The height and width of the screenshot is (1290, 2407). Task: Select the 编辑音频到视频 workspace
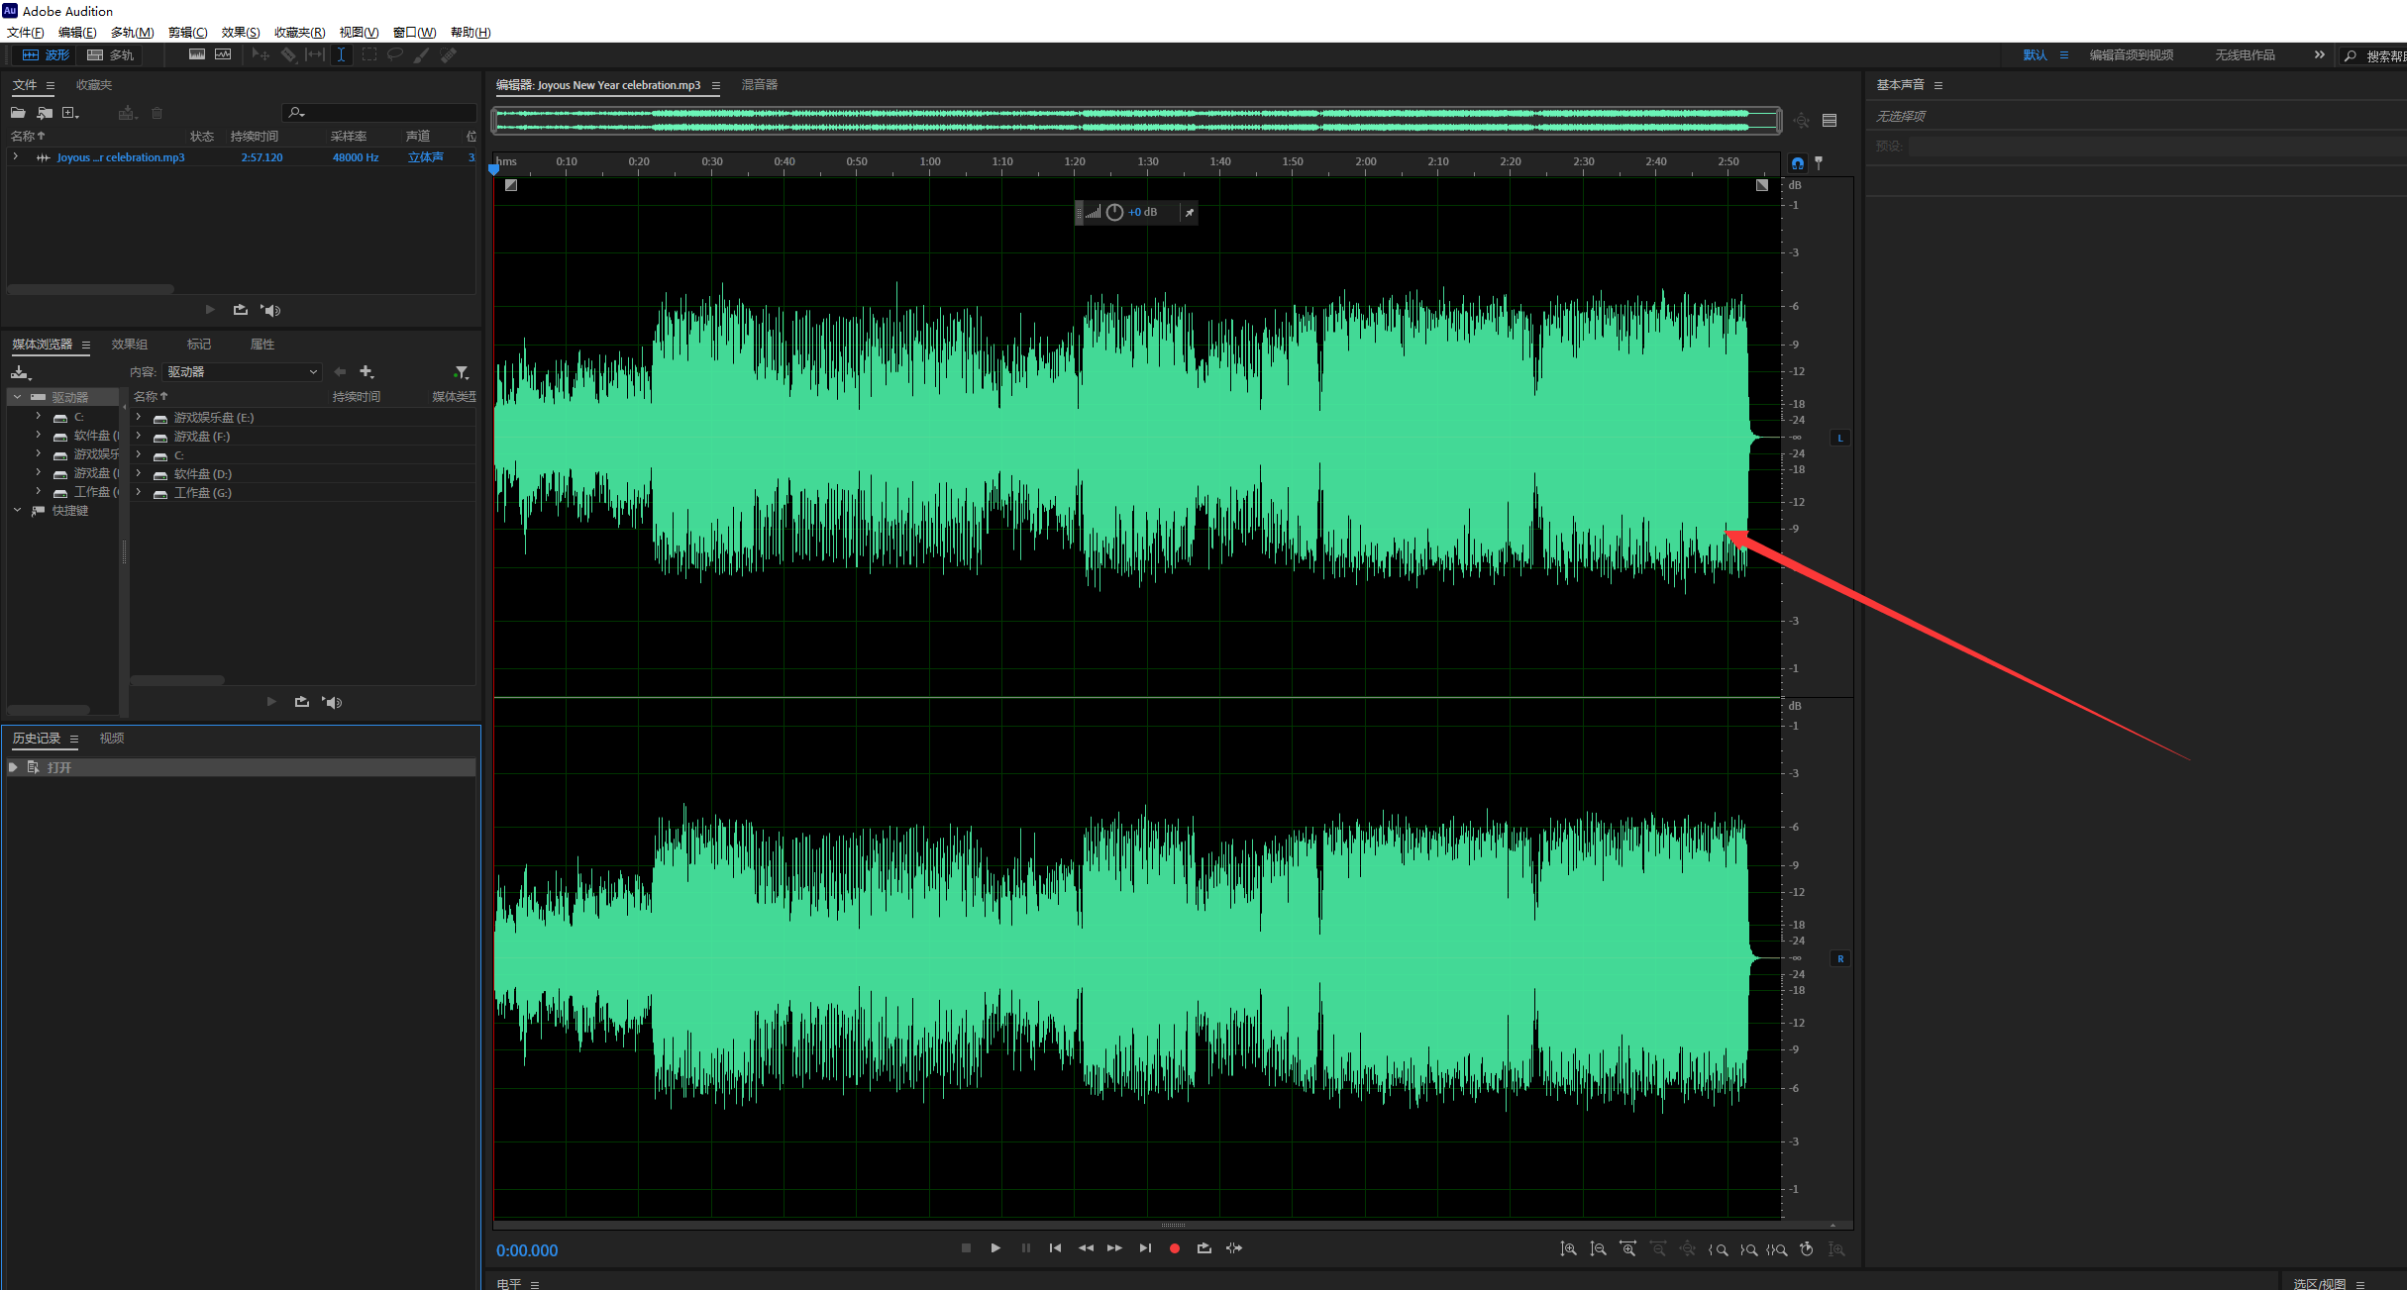tap(2131, 55)
